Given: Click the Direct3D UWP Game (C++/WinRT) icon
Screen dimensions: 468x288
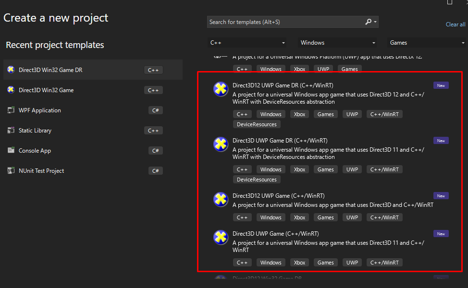Looking at the screenshot, I should (221, 237).
